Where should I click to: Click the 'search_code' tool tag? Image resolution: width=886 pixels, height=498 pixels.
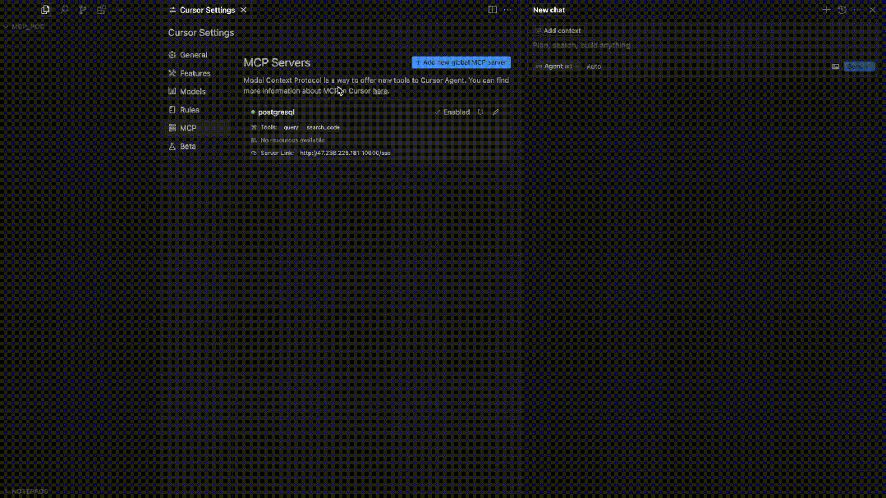tap(324, 128)
